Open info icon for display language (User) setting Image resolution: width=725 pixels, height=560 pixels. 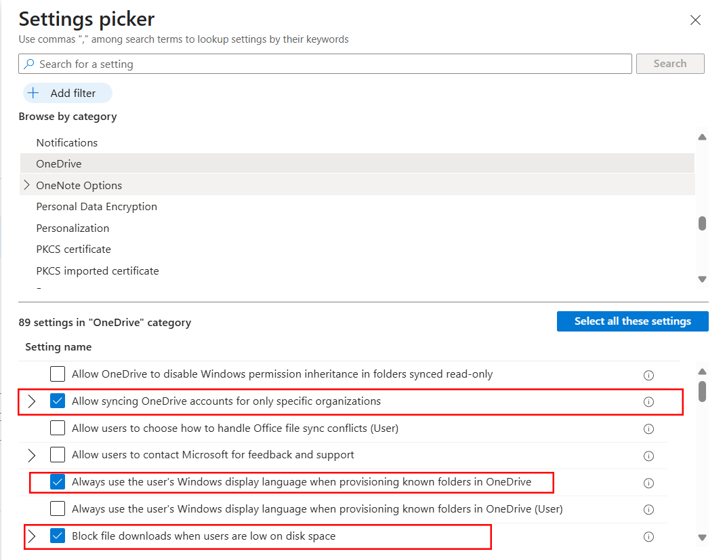pos(648,510)
